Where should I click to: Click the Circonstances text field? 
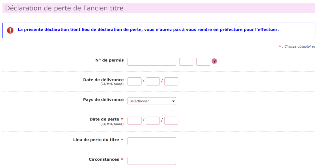(152, 161)
